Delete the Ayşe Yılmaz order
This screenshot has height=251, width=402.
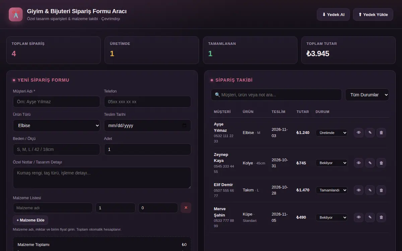click(381, 133)
